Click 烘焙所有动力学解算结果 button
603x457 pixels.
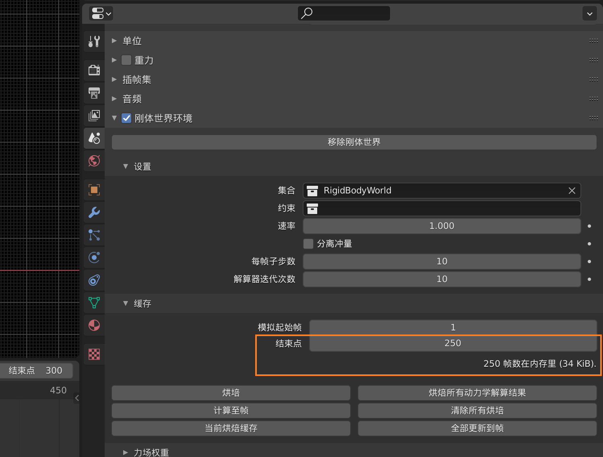(477, 393)
